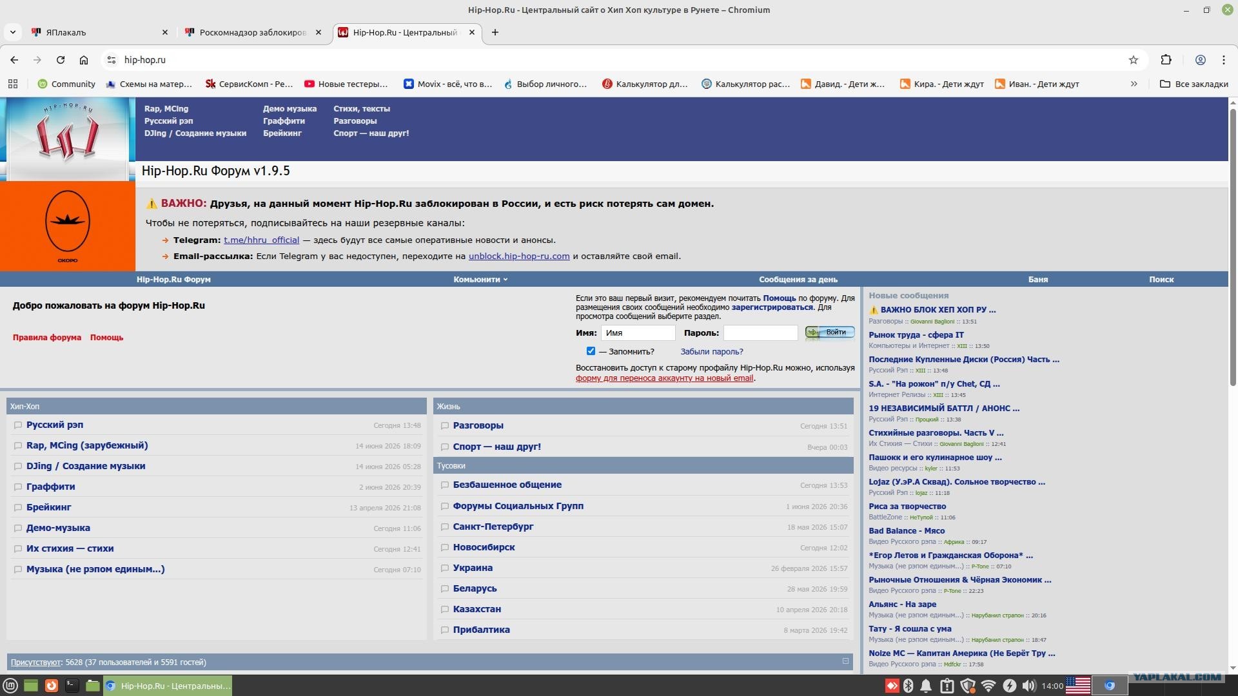Expand the Комьюнити menu
Screen dimensions: 1238x696
480,279
